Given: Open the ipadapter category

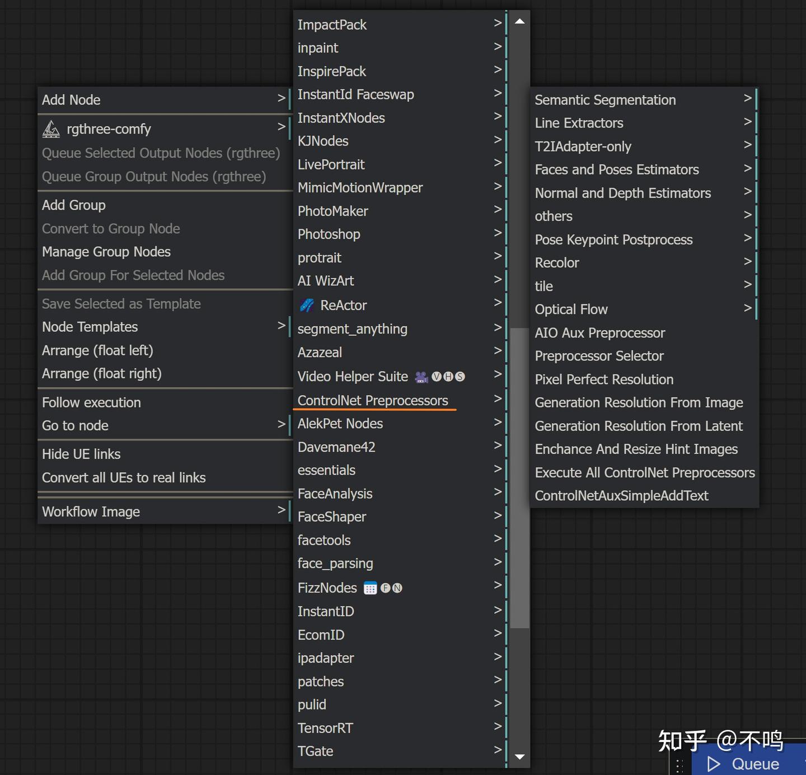Looking at the screenshot, I should click(400, 658).
